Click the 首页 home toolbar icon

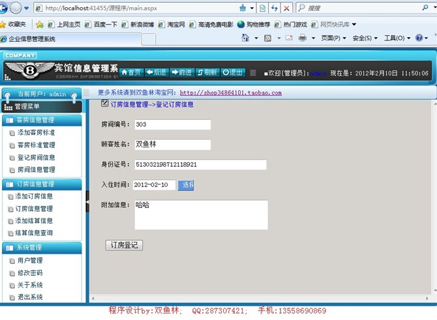(131, 72)
